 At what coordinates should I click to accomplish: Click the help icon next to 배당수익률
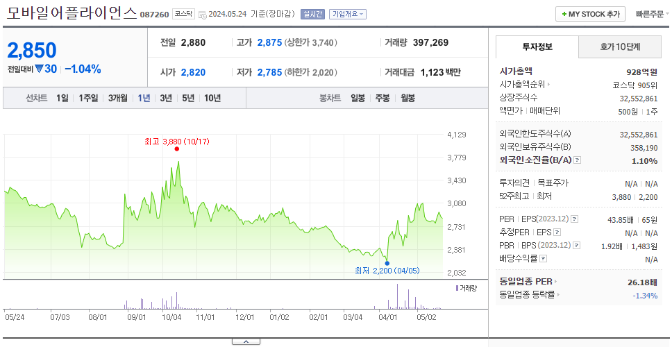click(x=543, y=259)
